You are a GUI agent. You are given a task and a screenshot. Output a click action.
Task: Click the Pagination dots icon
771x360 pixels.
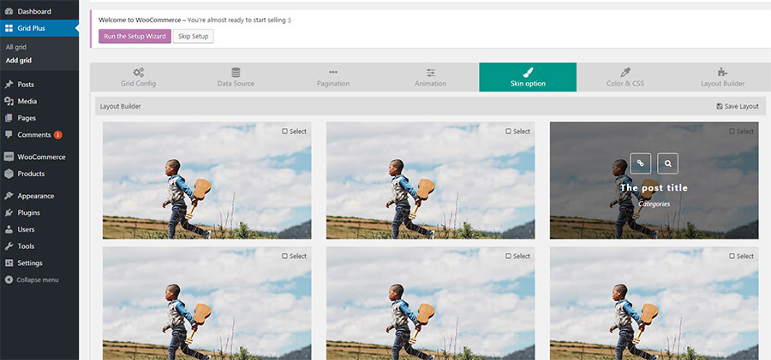333,72
